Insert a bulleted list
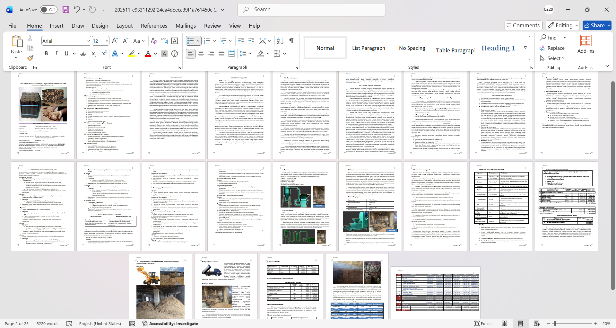This screenshot has height=328, width=616. [190, 41]
